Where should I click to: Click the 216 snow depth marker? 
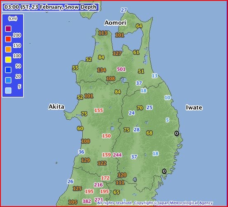pyautogui.click(x=98, y=185)
